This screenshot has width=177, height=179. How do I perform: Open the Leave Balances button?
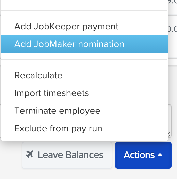point(67,155)
